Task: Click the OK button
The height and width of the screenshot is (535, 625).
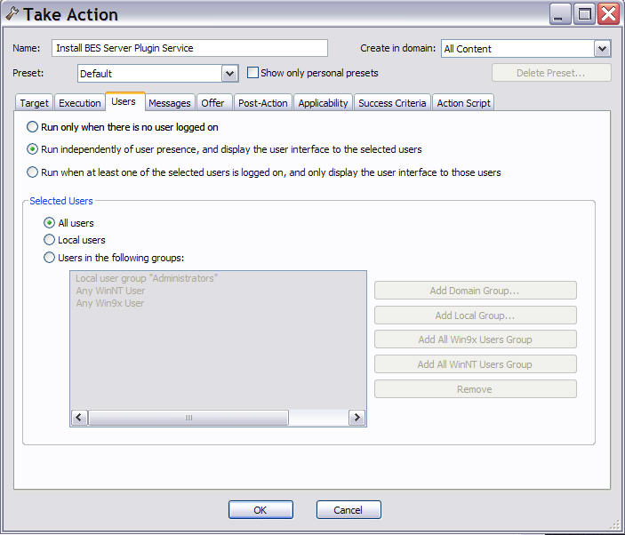Action: [x=260, y=510]
